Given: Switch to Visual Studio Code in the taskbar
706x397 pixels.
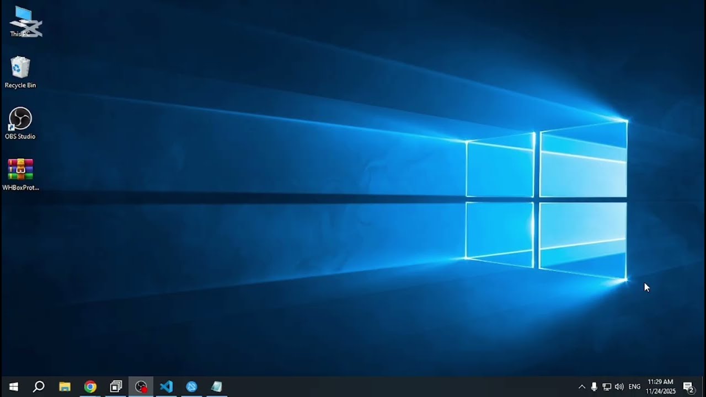Looking at the screenshot, I should 166,387.
